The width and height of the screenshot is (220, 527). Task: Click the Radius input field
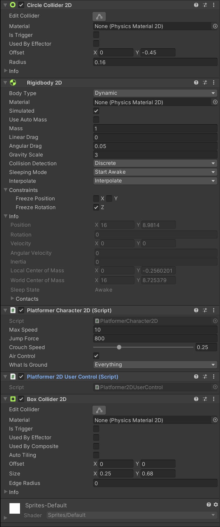pos(155,62)
